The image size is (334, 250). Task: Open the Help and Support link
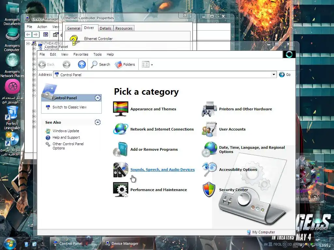pyautogui.click(x=66, y=137)
